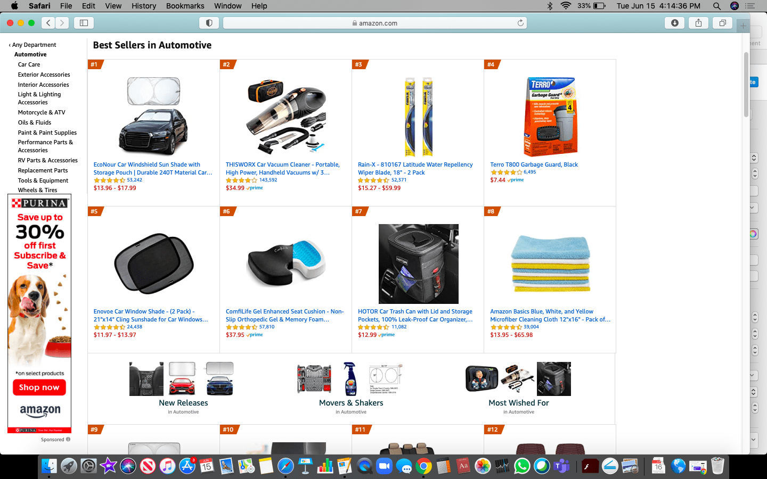Go back with the back arrow
The image size is (767, 479).
pyautogui.click(x=48, y=23)
